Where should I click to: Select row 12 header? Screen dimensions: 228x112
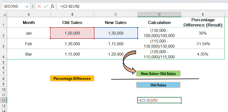4,100
